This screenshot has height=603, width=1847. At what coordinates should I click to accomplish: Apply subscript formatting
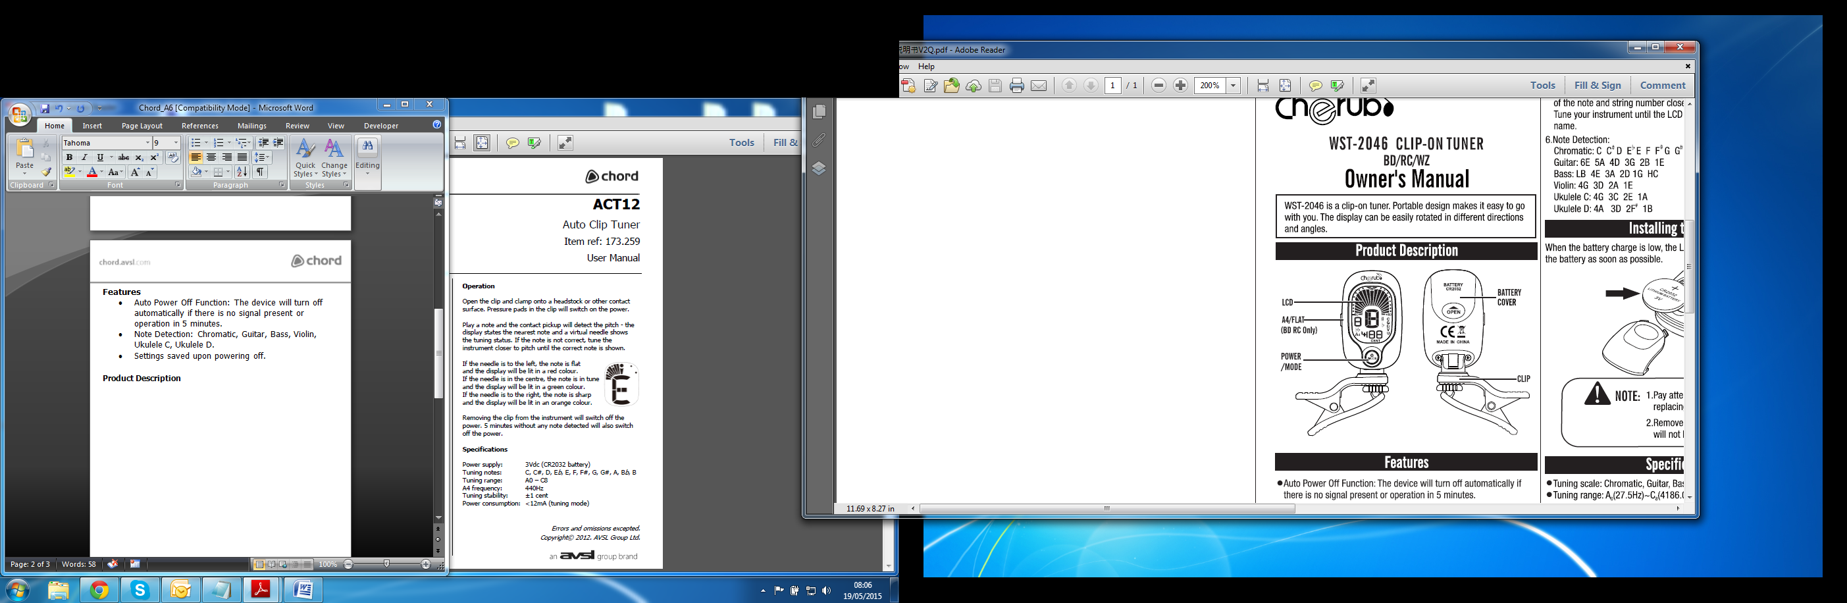[139, 158]
